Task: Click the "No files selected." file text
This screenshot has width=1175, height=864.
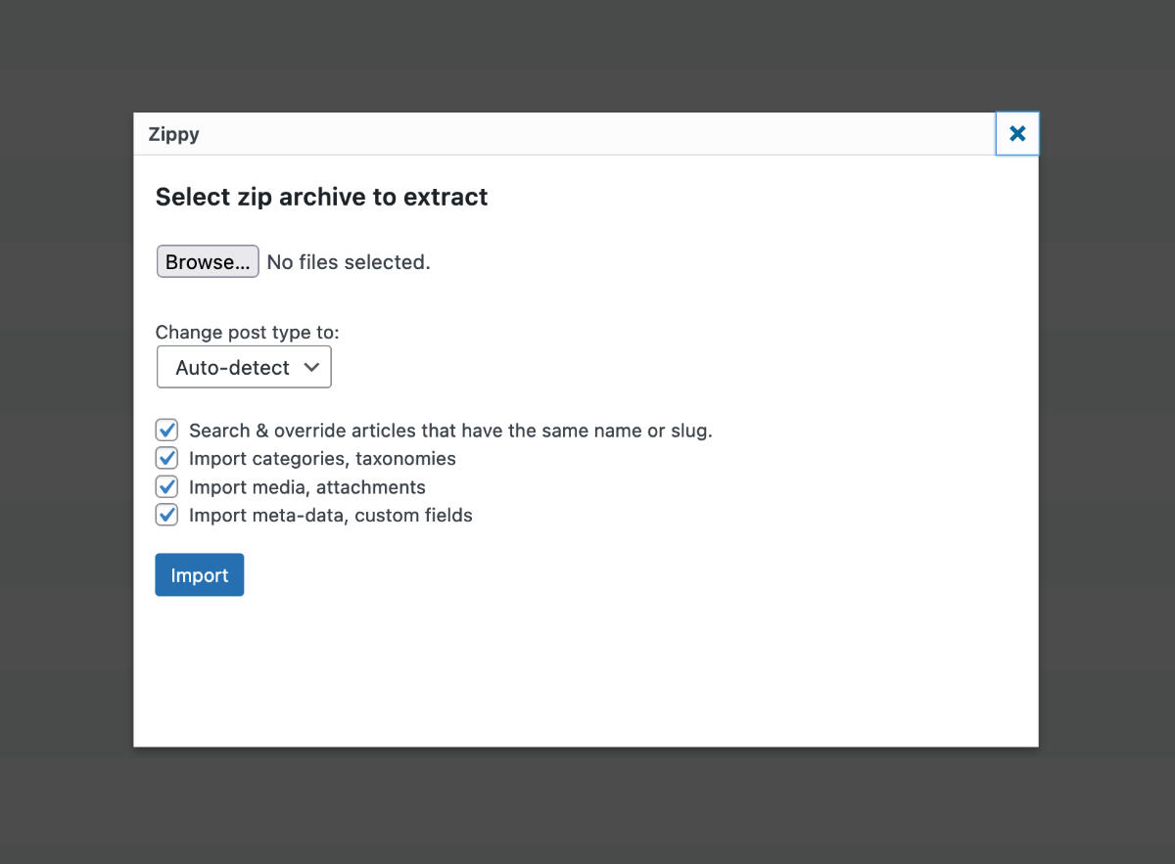Action: (349, 262)
